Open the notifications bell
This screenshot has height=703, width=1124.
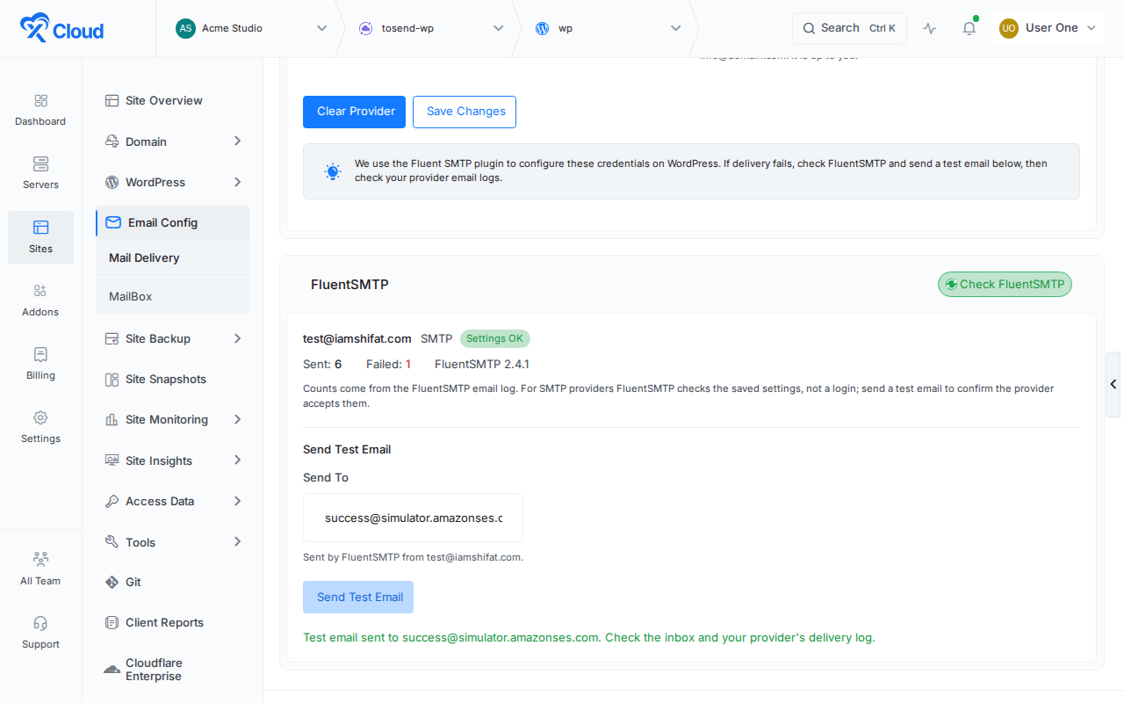click(969, 28)
